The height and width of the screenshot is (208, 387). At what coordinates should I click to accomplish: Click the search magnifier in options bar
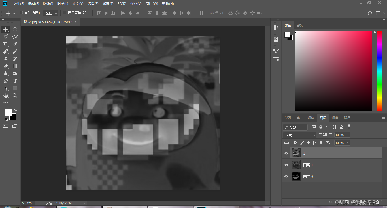point(370,13)
